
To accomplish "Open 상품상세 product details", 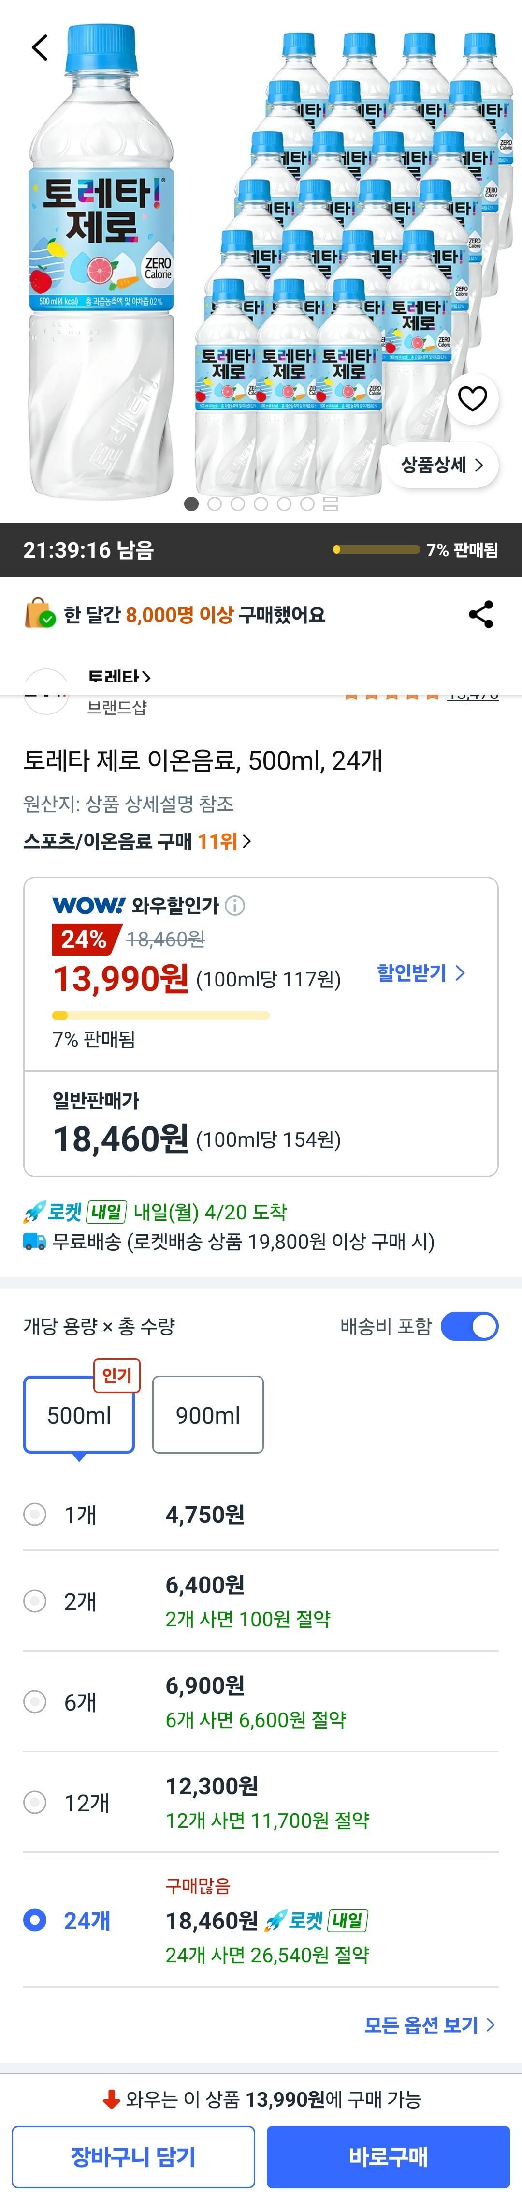I will [443, 465].
